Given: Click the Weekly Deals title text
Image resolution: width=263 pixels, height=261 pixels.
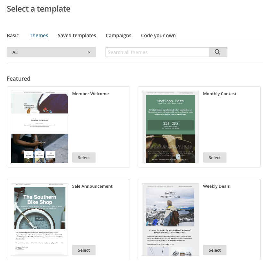Looking at the screenshot, I should tap(216, 186).
